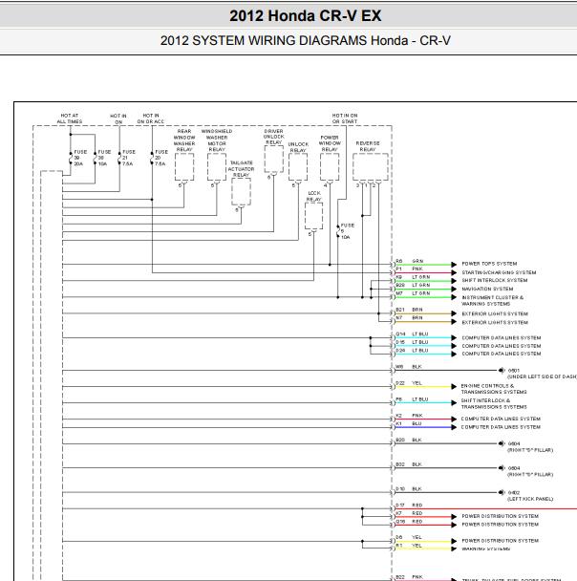Click the "SHIFT INTERLOCK SYSTEM" destination text
577x581 pixels.
[495, 281]
